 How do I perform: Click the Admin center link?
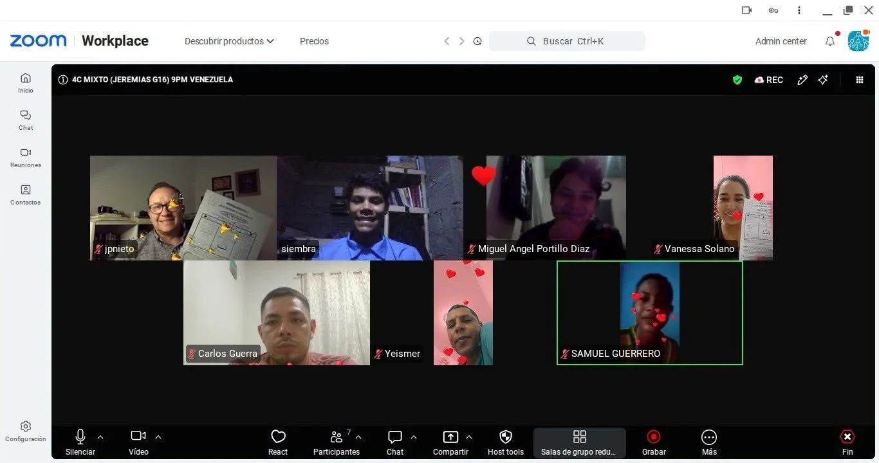pos(781,41)
